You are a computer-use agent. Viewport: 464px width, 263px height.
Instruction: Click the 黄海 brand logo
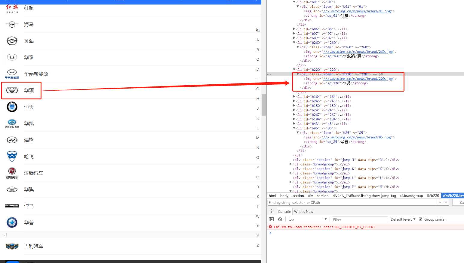12,41
